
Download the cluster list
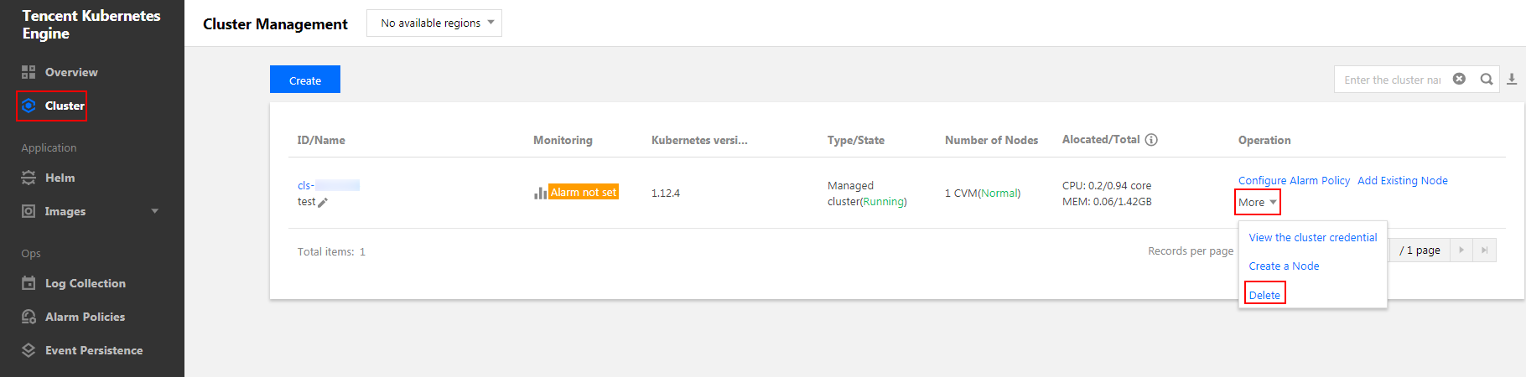point(1512,80)
